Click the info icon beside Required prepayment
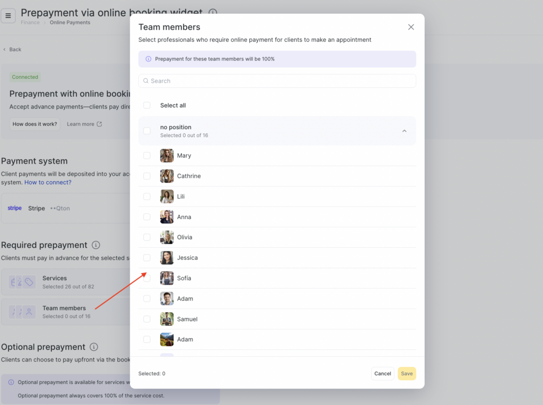The image size is (543, 405). [96, 245]
